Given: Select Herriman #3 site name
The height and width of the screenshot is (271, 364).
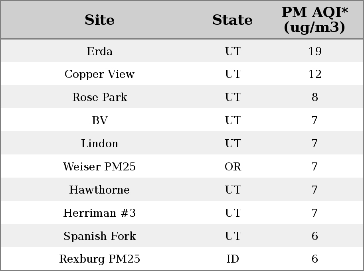Looking at the screenshot, I should click(100, 213).
